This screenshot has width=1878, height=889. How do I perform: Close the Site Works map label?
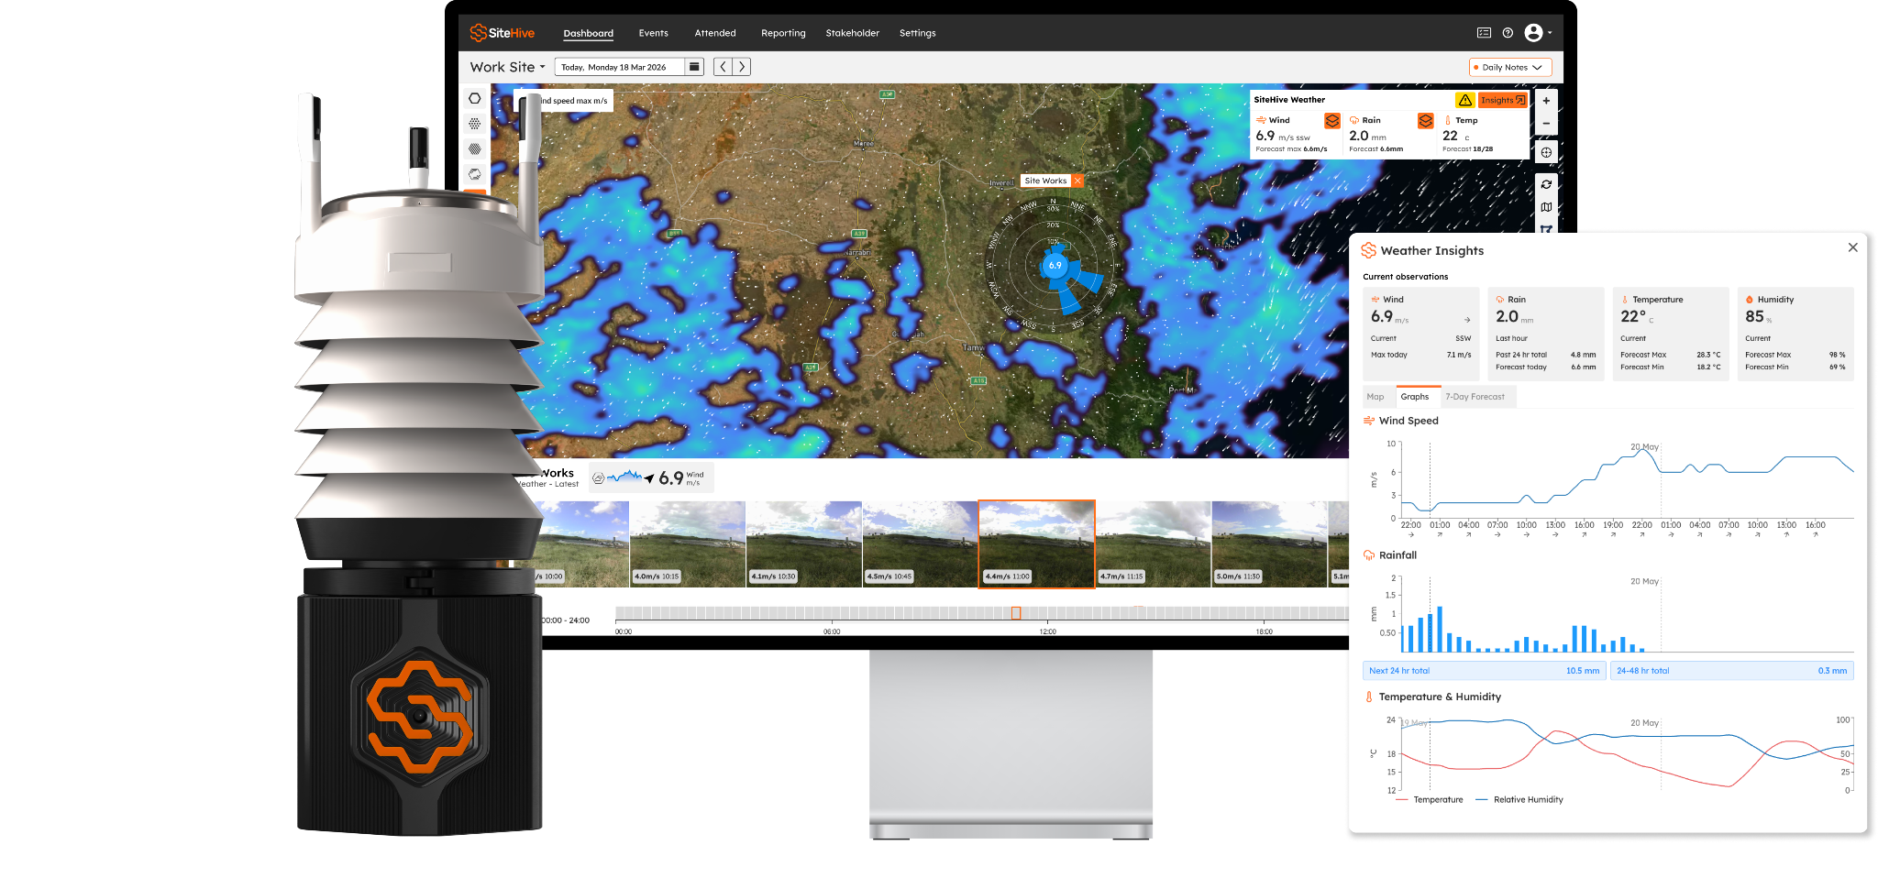1077,181
